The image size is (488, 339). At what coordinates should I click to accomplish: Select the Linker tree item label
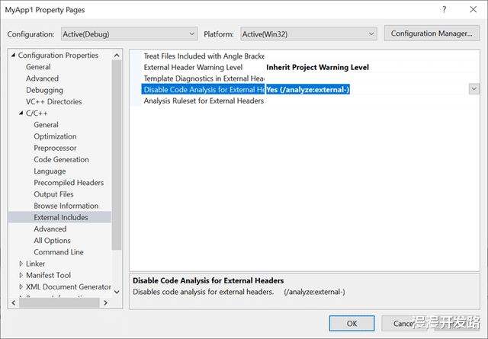36,264
